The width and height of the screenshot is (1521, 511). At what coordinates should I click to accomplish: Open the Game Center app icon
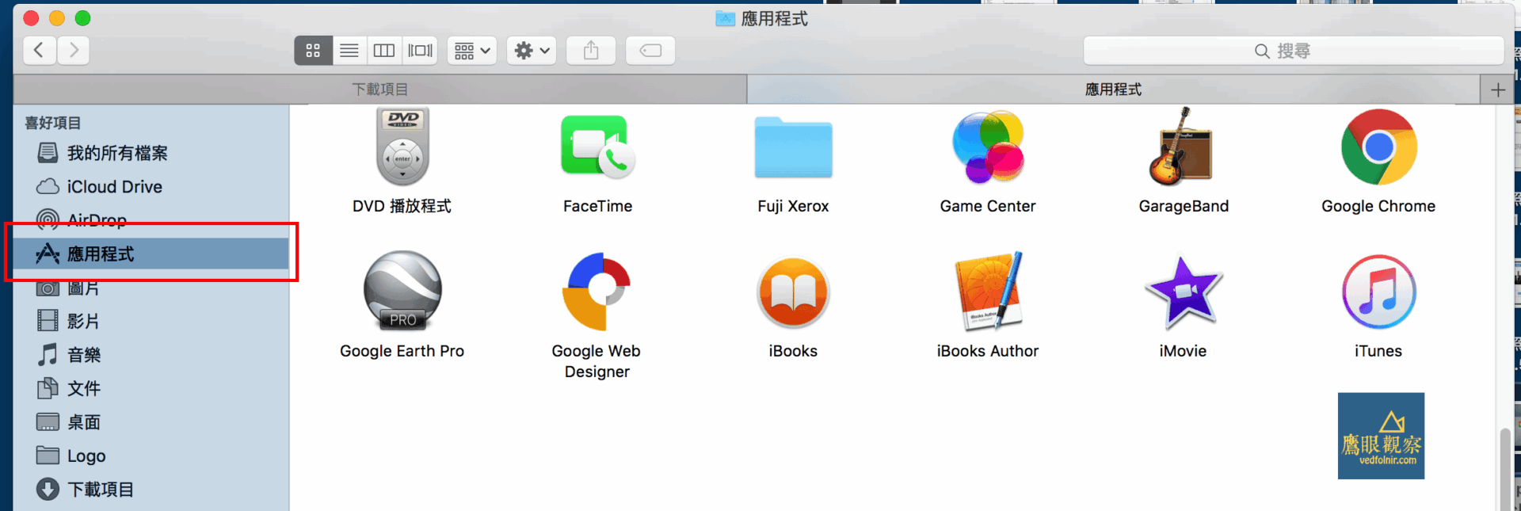pos(988,147)
